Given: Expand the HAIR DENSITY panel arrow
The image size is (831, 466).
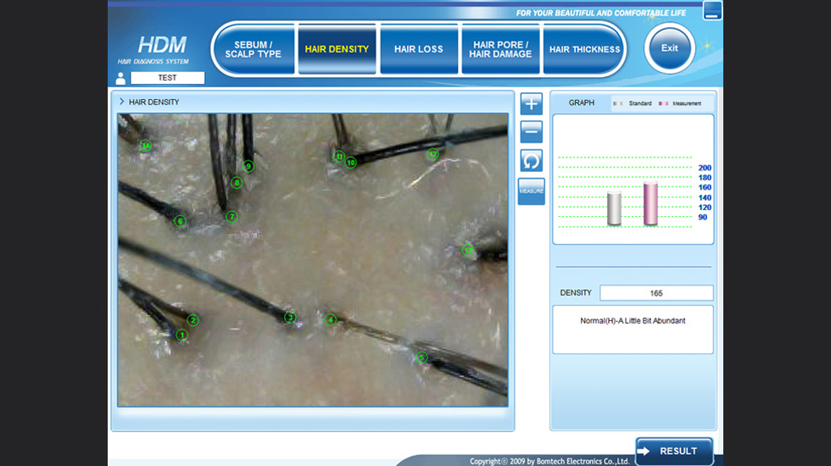Looking at the screenshot, I should [x=122, y=102].
